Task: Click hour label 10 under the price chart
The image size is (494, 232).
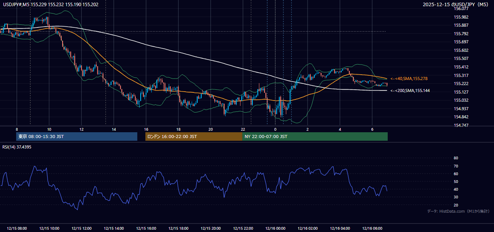Action: click(x=49, y=129)
